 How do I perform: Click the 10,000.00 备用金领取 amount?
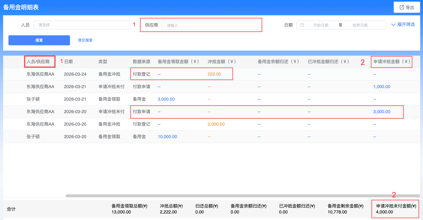tap(167, 137)
